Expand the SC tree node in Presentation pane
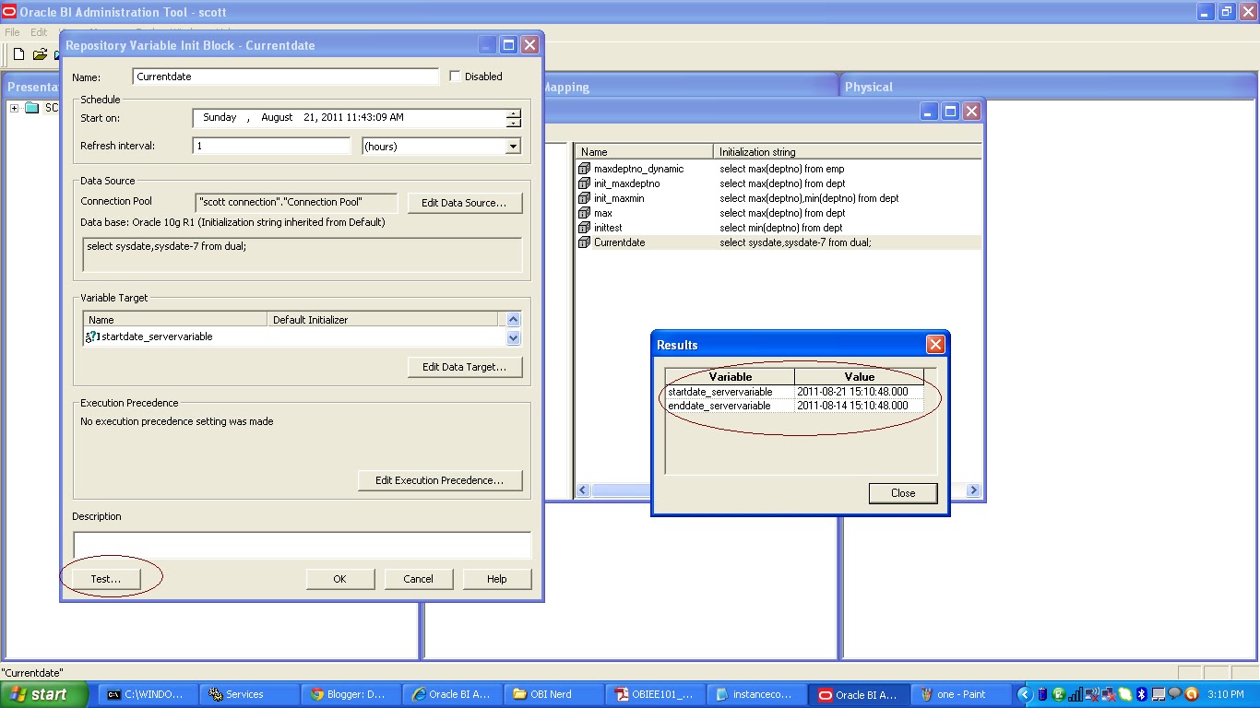Image resolution: width=1260 pixels, height=708 pixels. pyautogui.click(x=14, y=107)
